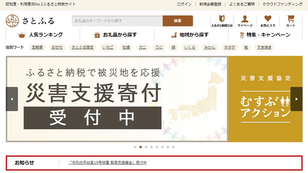
Task: Select the 牡蠣 keyword tag
Action: pyautogui.click(x=126, y=47)
